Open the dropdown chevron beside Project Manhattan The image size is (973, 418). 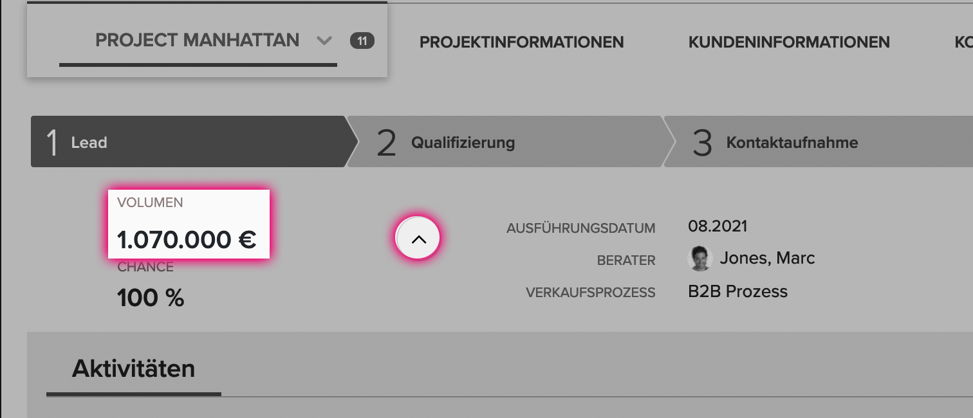pos(324,41)
